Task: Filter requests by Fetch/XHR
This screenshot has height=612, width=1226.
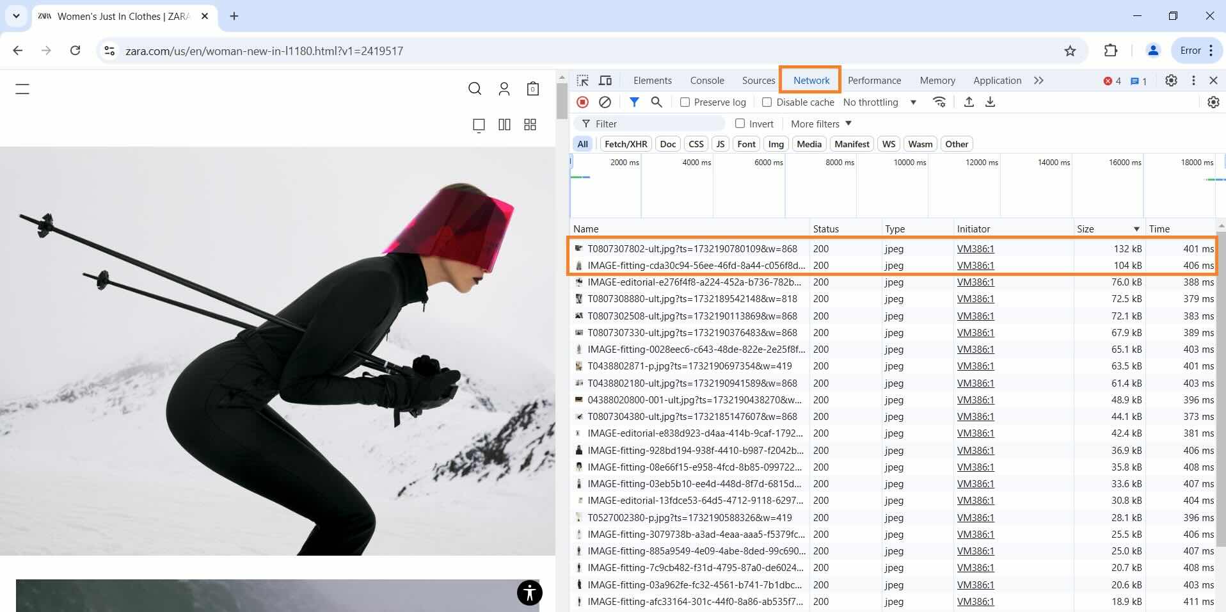Action: tap(625, 143)
